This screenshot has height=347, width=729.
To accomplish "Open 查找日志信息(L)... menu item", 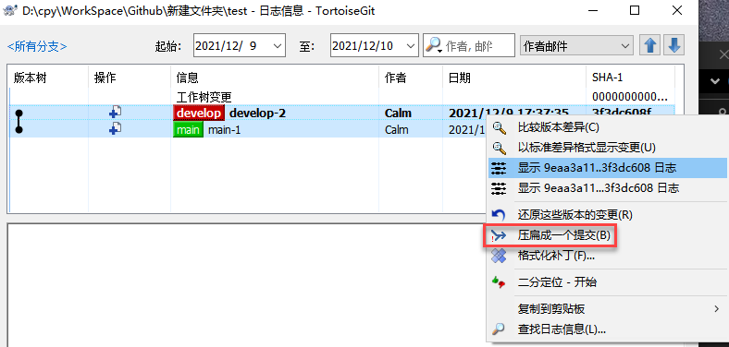I will 607,329.
